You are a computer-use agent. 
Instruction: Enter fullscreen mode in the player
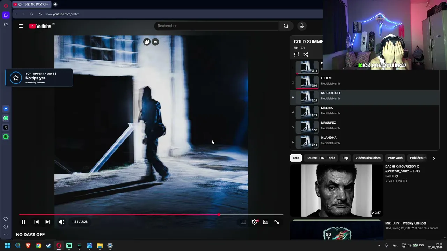coord(277,222)
